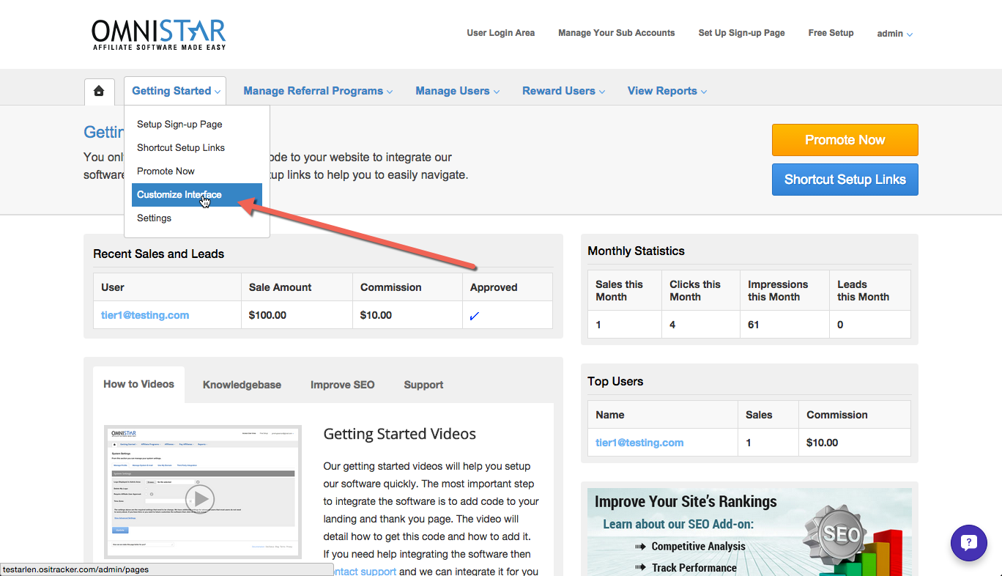The image size is (1002, 576).
Task: Click the home icon tab
Action: pyautogui.click(x=99, y=91)
